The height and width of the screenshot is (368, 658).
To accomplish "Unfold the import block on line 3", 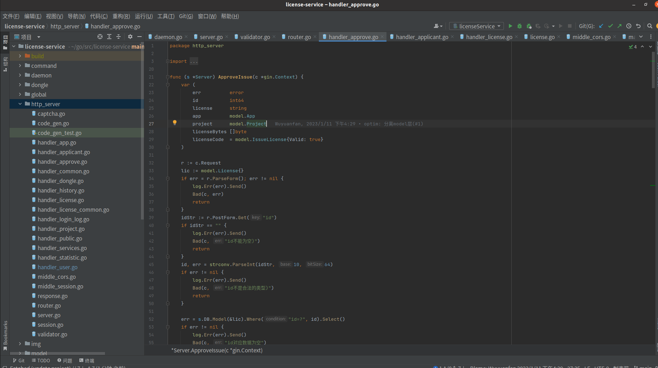I will tap(168, 61).
